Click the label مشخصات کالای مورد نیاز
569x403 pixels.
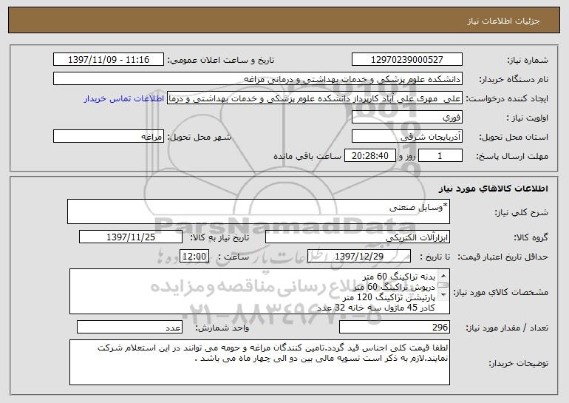tap(501, 292)
